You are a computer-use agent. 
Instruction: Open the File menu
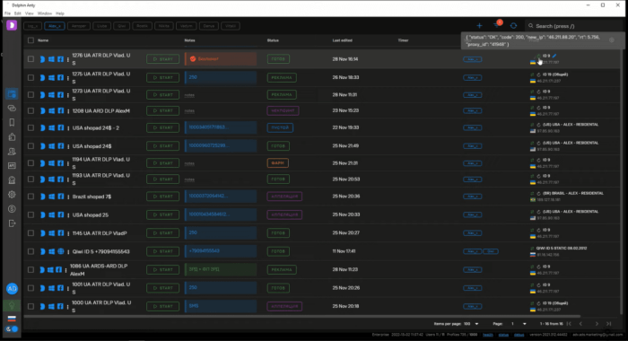pyautogui.click(x=7, y=13)
